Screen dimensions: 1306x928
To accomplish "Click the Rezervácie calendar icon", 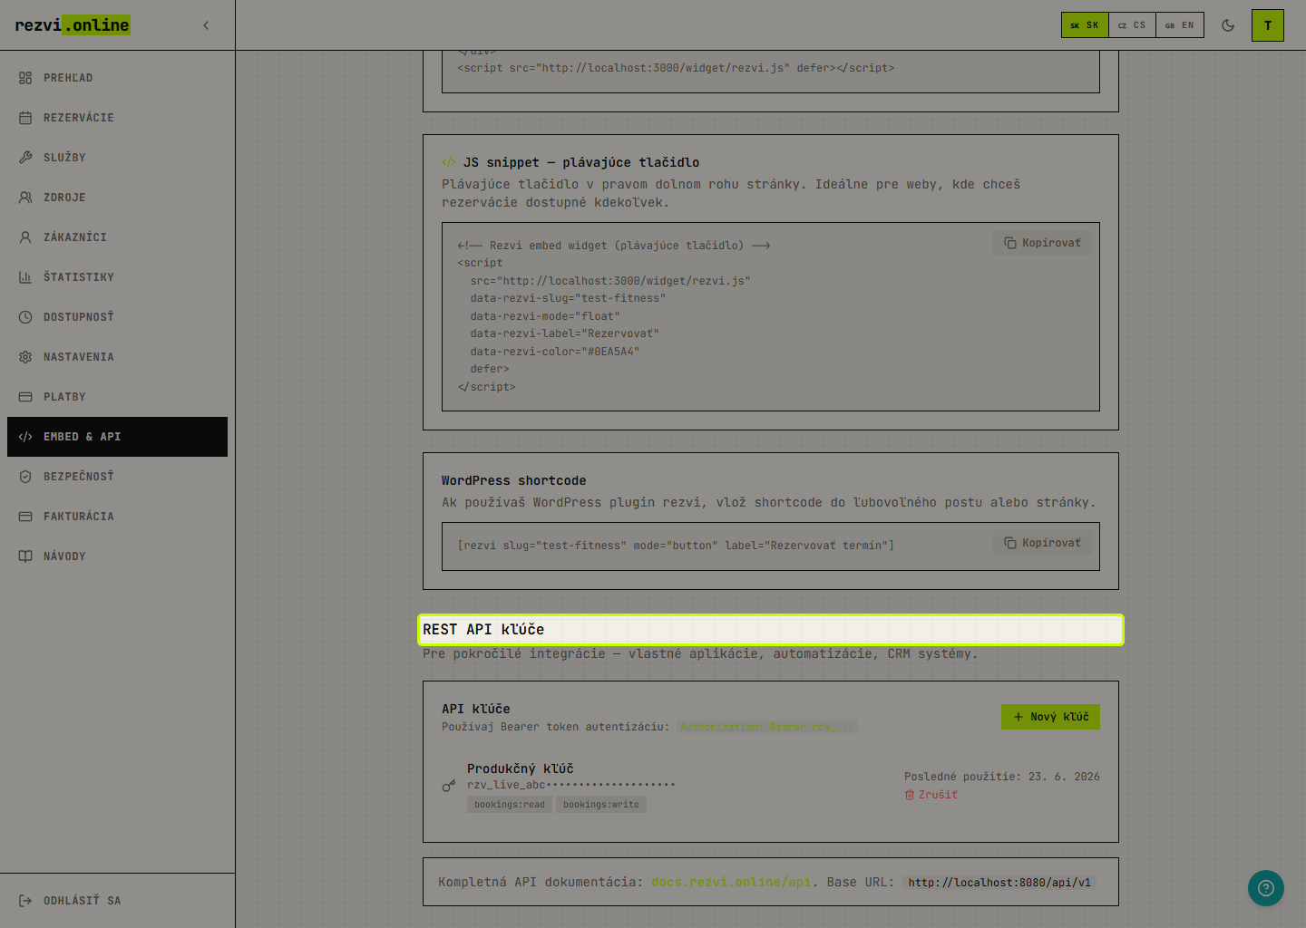I will (x=25, y=118).
